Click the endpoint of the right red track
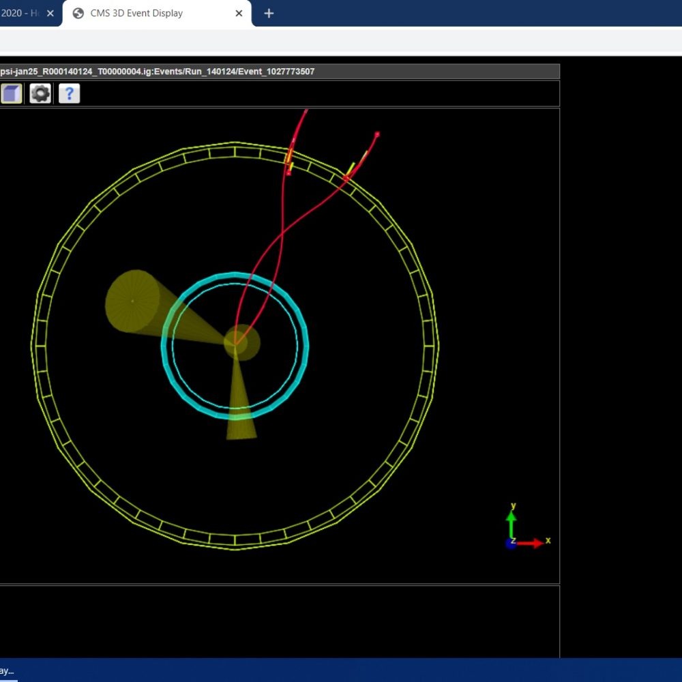 (376, 134)
